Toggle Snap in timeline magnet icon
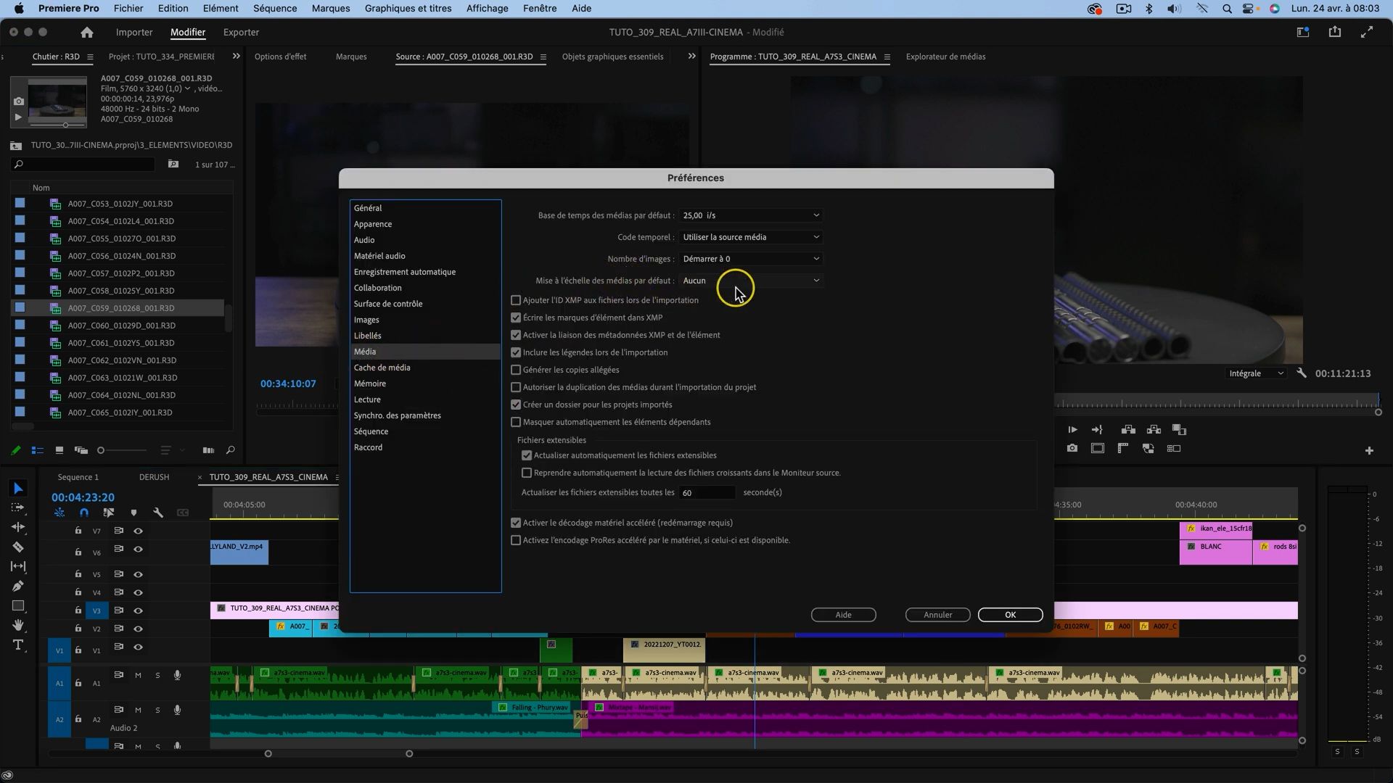Image resolution: width=1393 pixels, height=783 pixels. pos(84,513)
